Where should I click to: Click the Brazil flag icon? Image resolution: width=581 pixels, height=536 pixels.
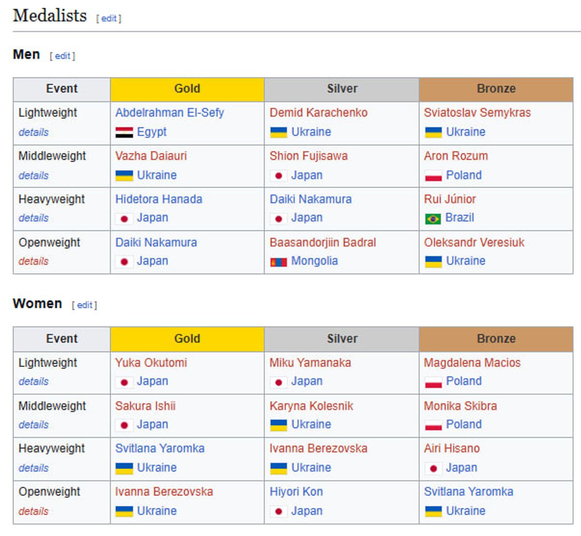433,218
